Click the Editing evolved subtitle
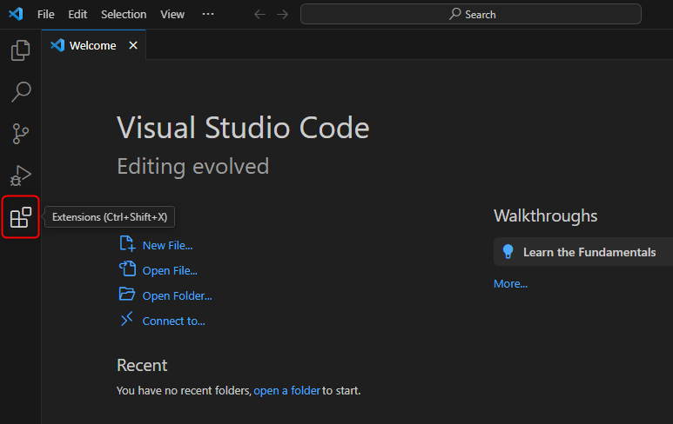The image size is (673, 424). (x=193, y=166)
